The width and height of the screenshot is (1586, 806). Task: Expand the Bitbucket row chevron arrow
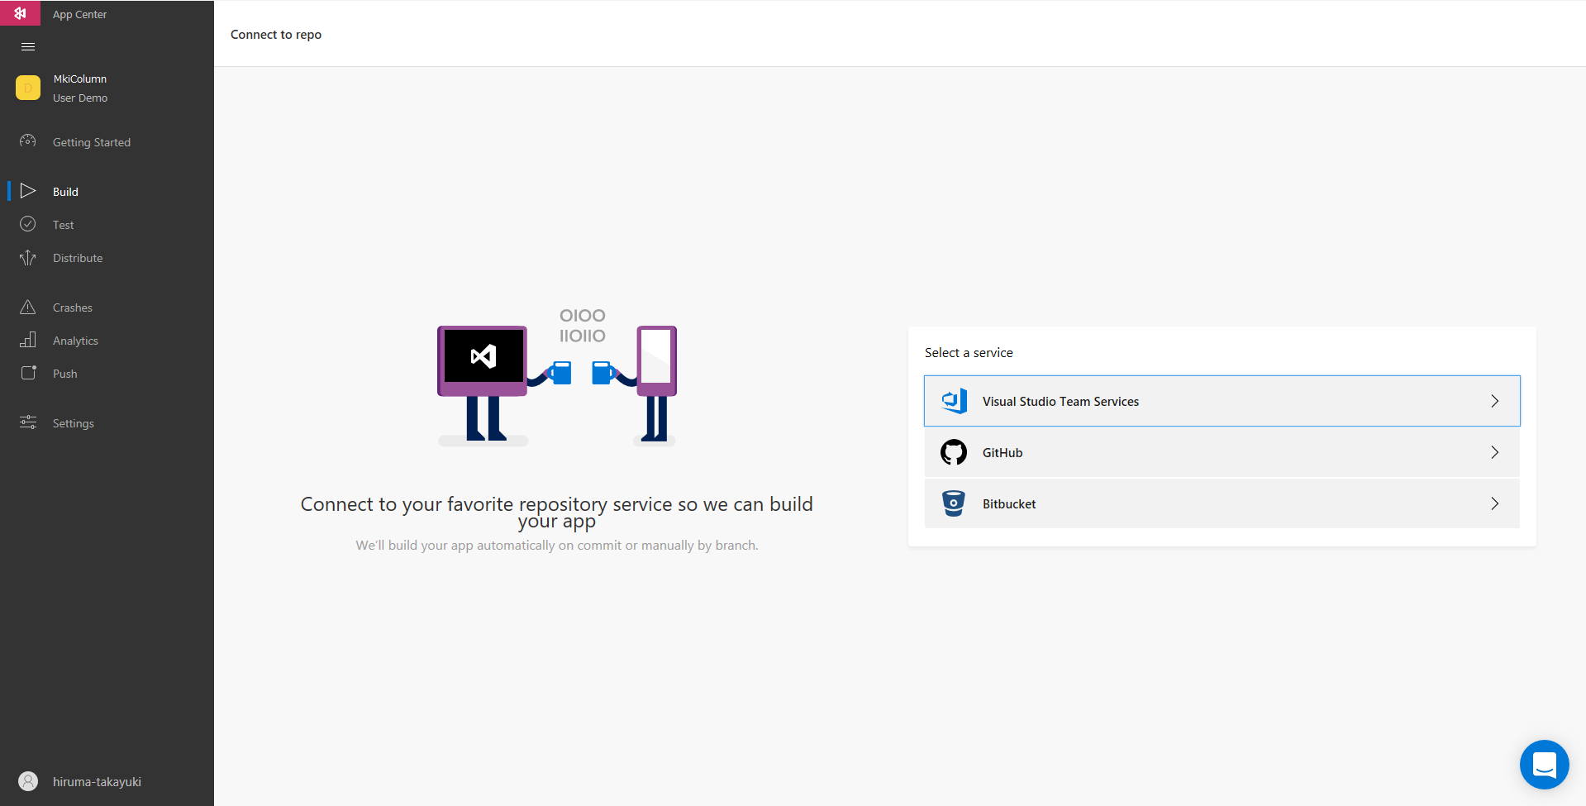pos(1494,503)
